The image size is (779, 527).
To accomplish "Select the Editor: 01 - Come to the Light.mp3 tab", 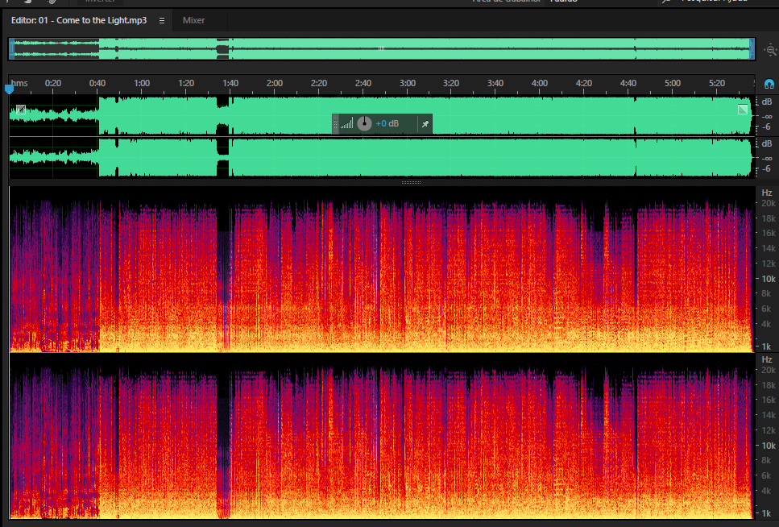I will [79, 20].
